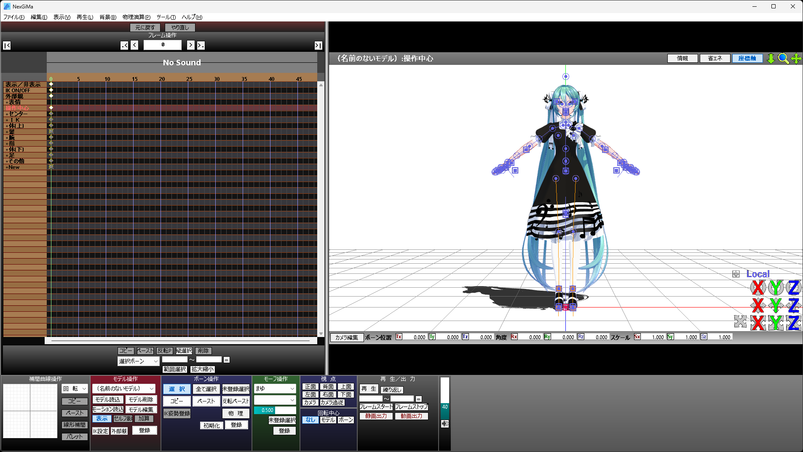
Task: Click the 動画出力 video export button
Action: (411, 416)
